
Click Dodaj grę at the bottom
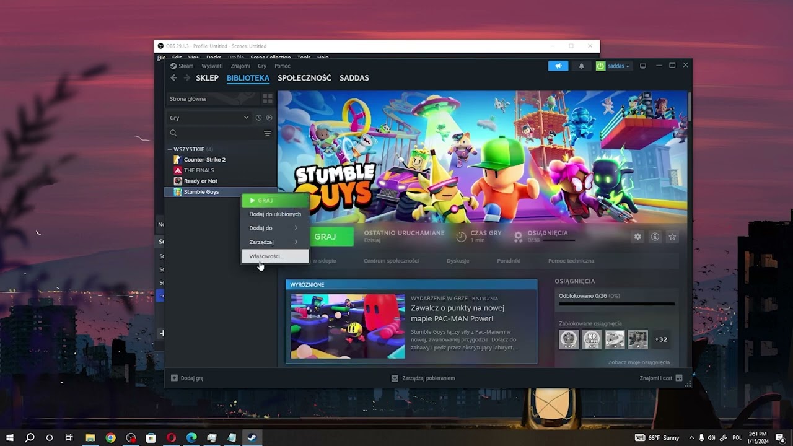point(187,378)
